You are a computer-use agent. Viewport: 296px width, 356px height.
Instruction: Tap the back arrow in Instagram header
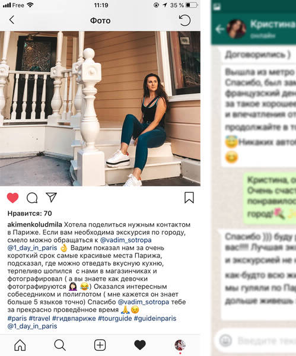[12, 20]
